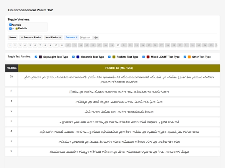Click the Septuagint dark purple swatch
The width and height of the screenshot is (225, 168).
click(40, 57)
